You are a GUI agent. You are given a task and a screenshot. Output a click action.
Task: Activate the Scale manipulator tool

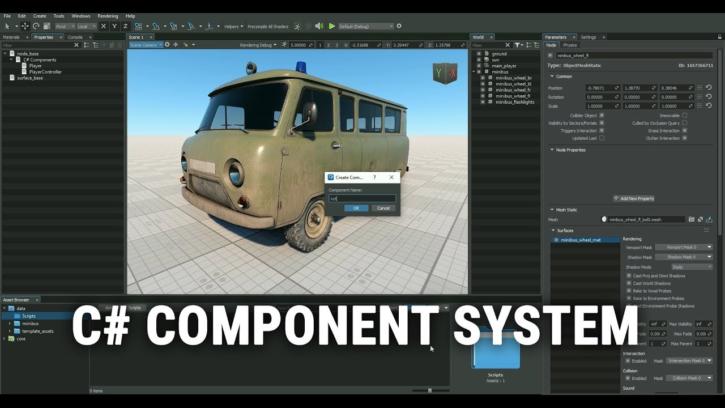(46, 26)
